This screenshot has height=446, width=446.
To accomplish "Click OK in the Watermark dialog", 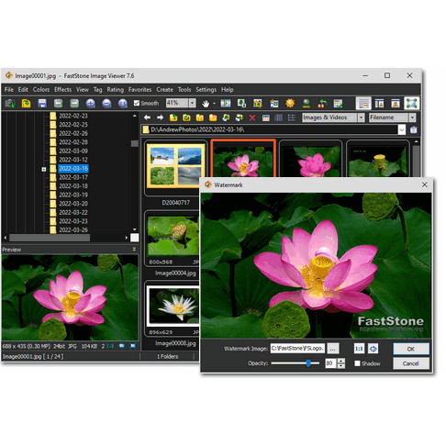I will 411,349.
